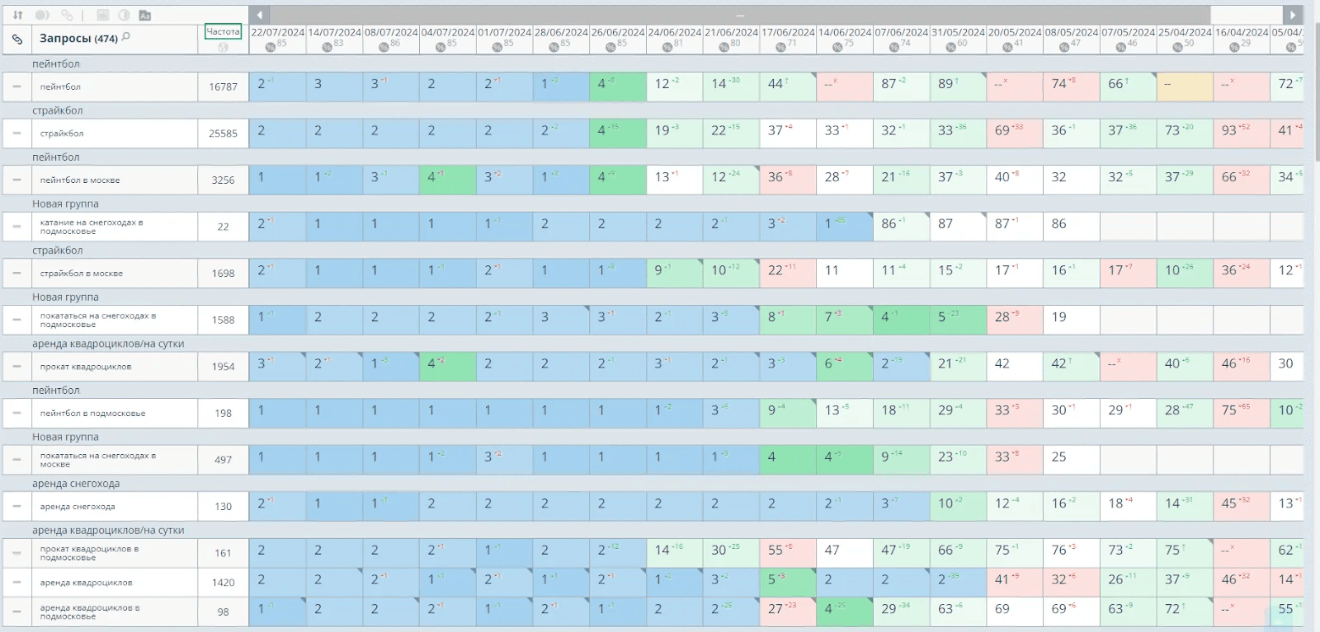
Task: Click the green cell 4 in пейнтбол row under 26/06/2024
Action: coord(618,87)
